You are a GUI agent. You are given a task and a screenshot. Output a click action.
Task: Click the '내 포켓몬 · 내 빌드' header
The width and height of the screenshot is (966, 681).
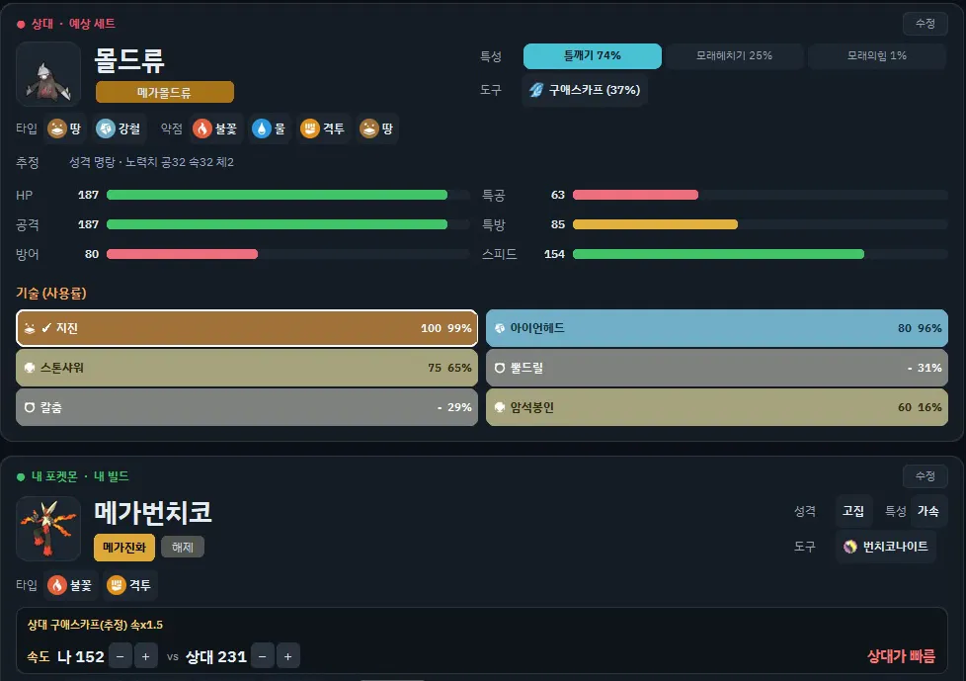tap(80, 476)
